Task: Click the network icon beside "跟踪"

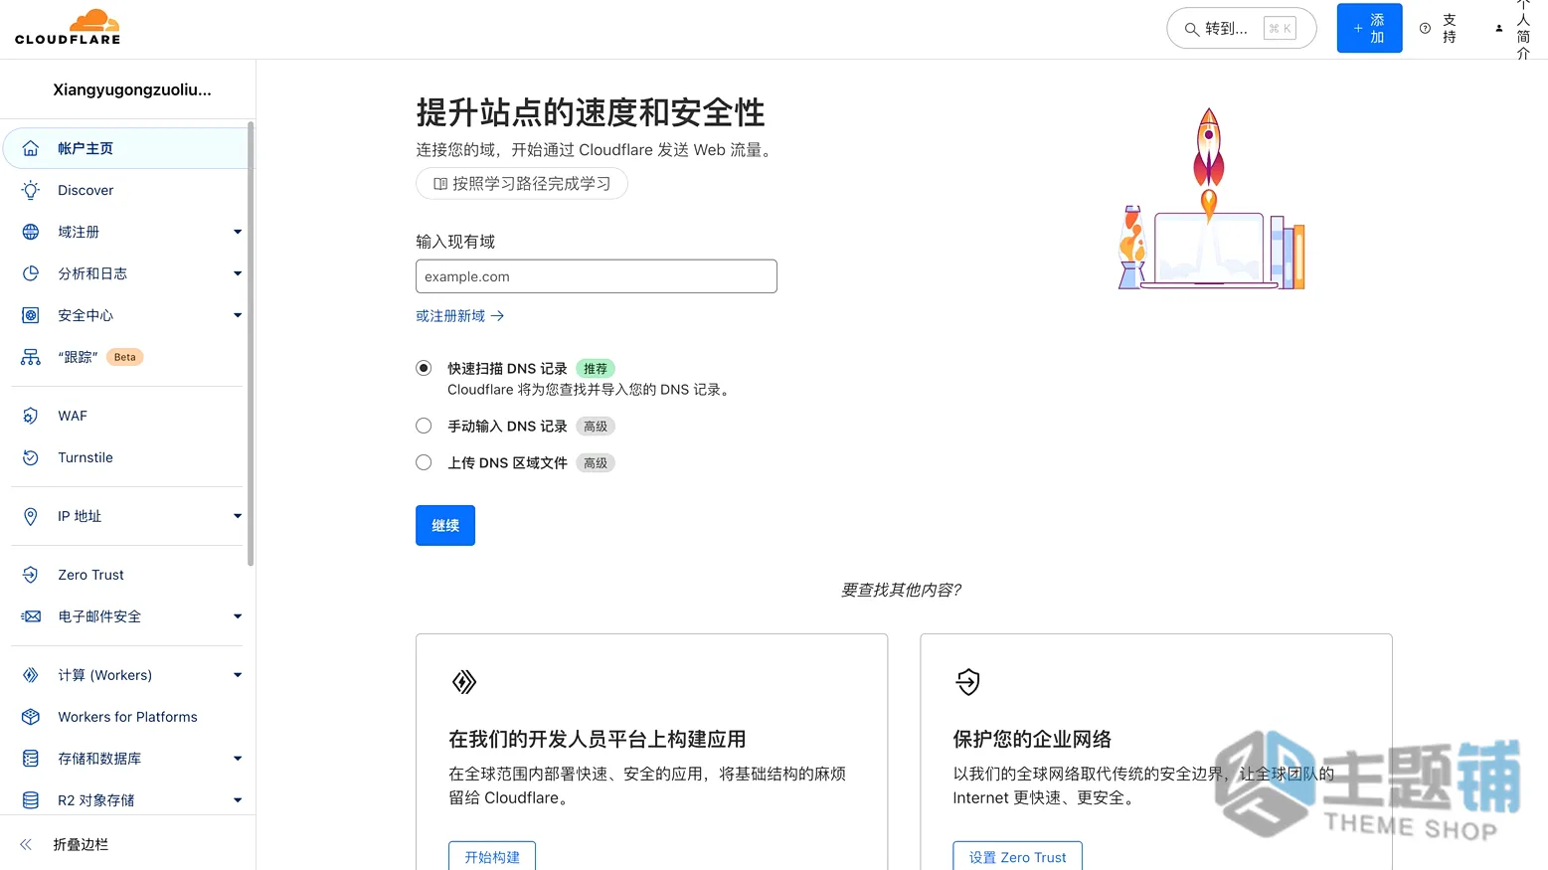Action: 31,357
